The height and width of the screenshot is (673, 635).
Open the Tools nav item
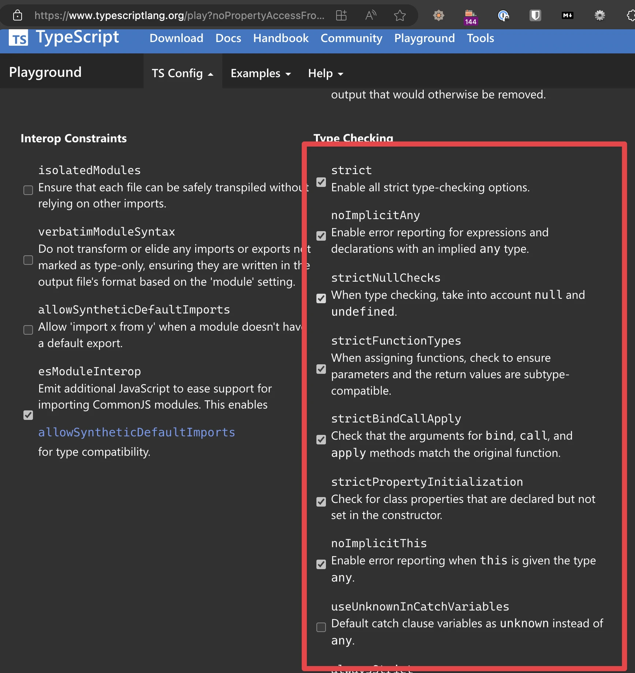480,38
